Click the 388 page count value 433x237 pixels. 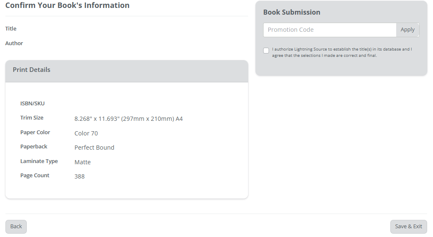(x=79, y=176)
